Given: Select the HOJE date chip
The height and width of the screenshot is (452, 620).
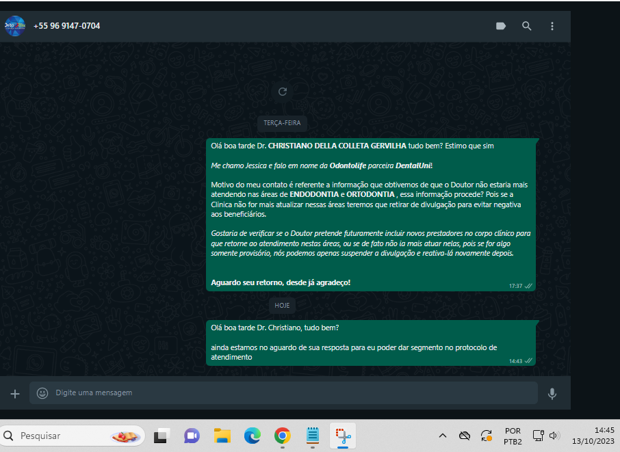Looking at the screenshot, I should pyautogui.click(x=283, y=306).
